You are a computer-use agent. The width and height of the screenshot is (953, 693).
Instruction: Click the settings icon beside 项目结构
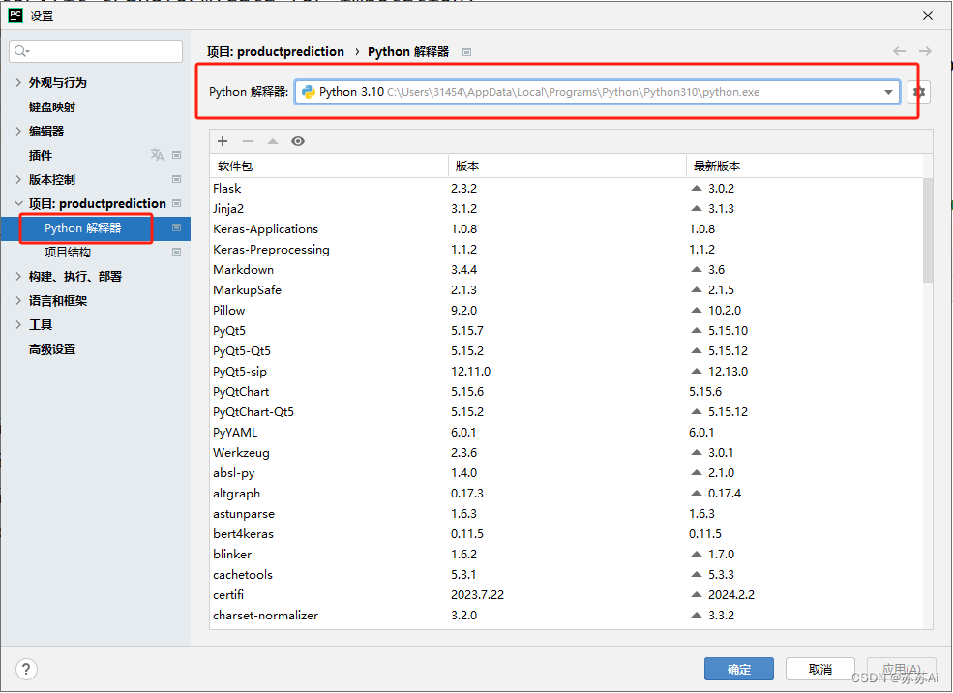(x=178, y=252)
